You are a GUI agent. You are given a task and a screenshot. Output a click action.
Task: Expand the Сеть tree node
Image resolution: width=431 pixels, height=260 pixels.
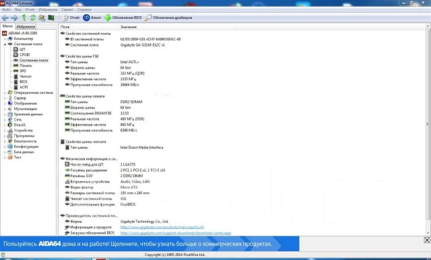click(x=5, y=119)
